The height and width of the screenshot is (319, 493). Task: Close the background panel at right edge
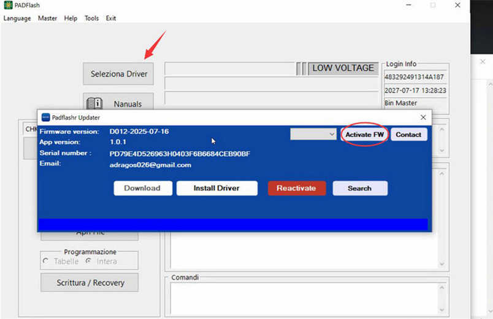click(x=483, y=62)
